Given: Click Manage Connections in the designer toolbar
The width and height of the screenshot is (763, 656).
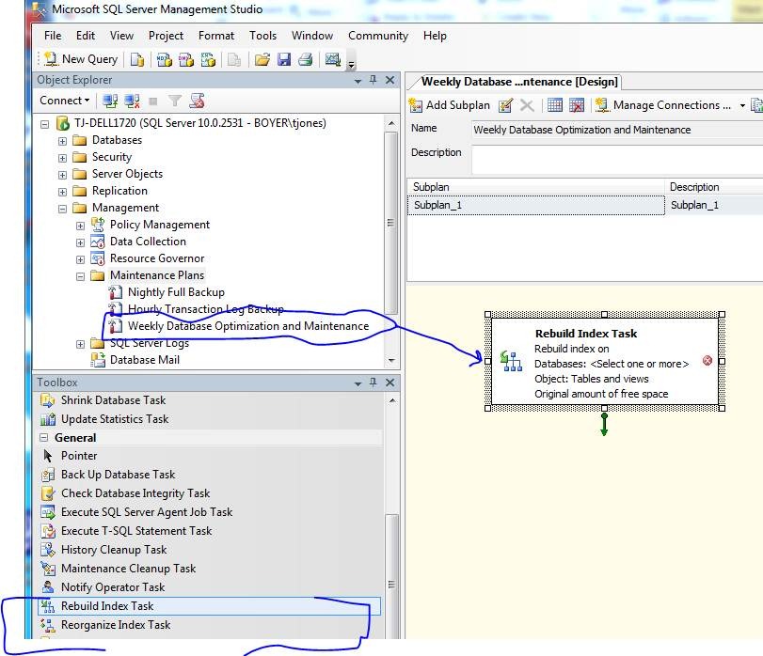Looking at the screenshot, I should pos(663,105).
